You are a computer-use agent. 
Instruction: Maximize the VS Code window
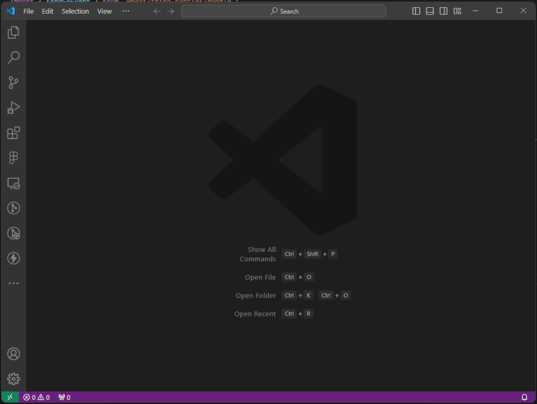click(x=499, y=10)
